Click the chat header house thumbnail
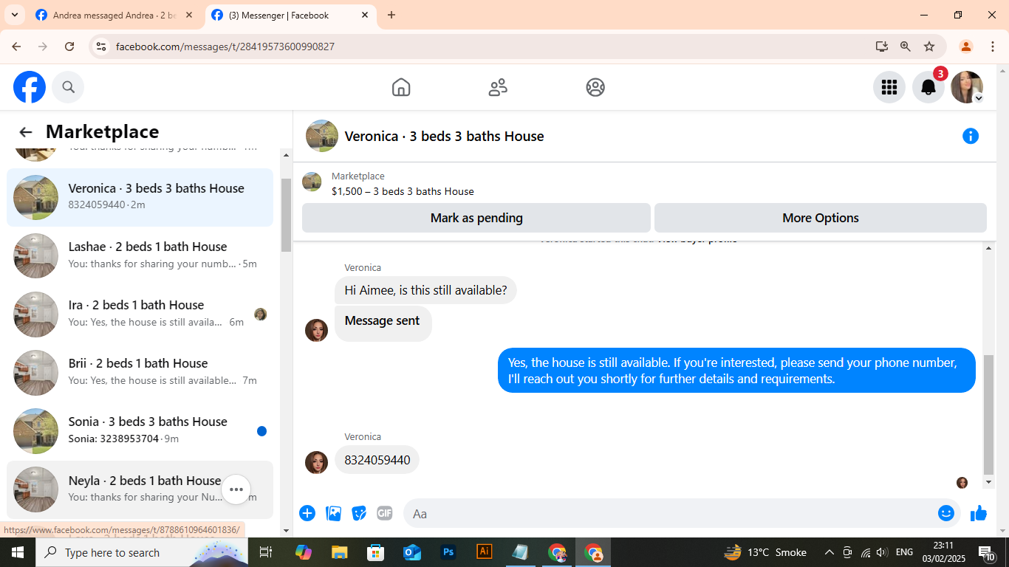This screenshot has height=567, width=1009. (x=322, y=136)
